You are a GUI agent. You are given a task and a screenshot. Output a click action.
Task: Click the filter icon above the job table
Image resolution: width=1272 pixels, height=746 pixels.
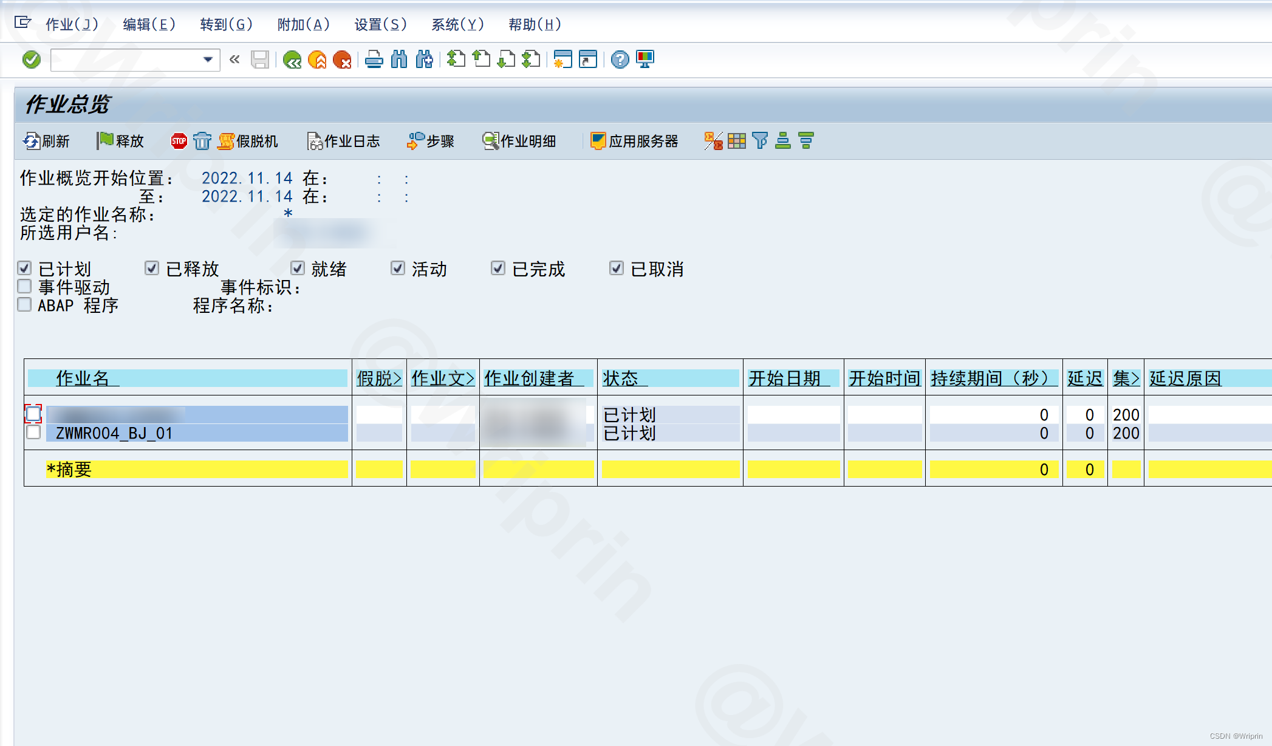pos(759,141)
